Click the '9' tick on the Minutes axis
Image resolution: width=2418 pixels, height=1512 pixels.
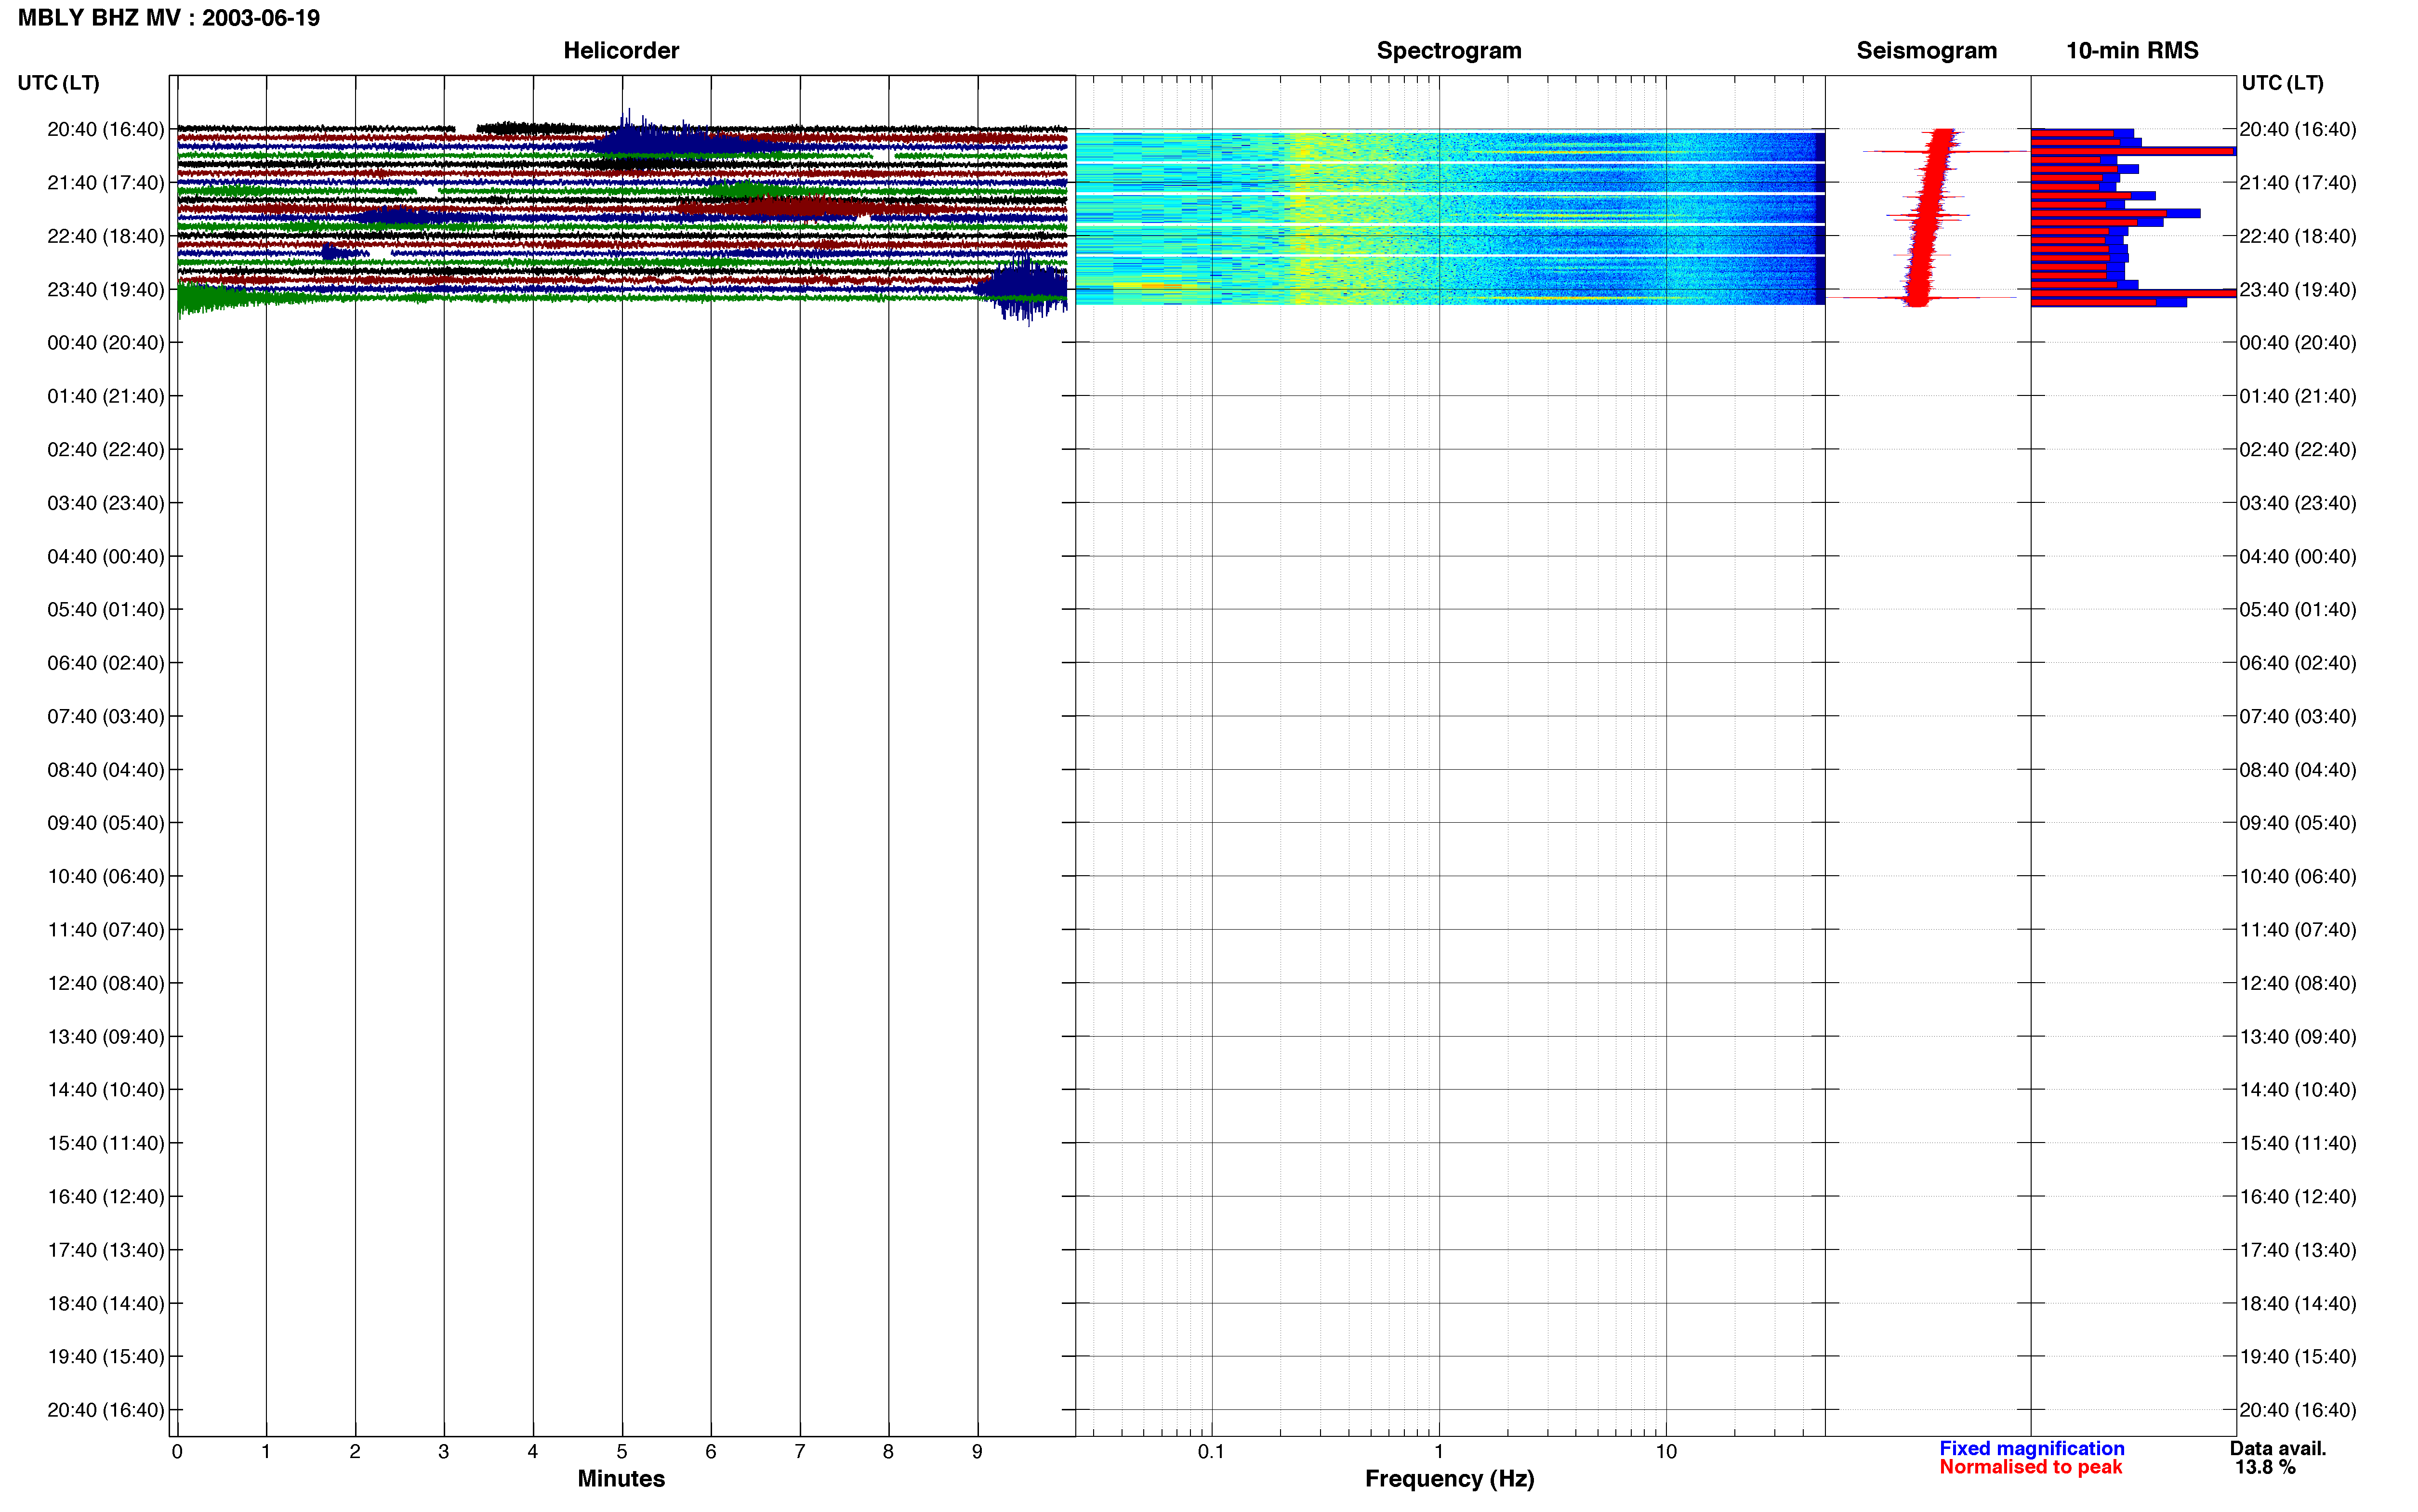977,1451
